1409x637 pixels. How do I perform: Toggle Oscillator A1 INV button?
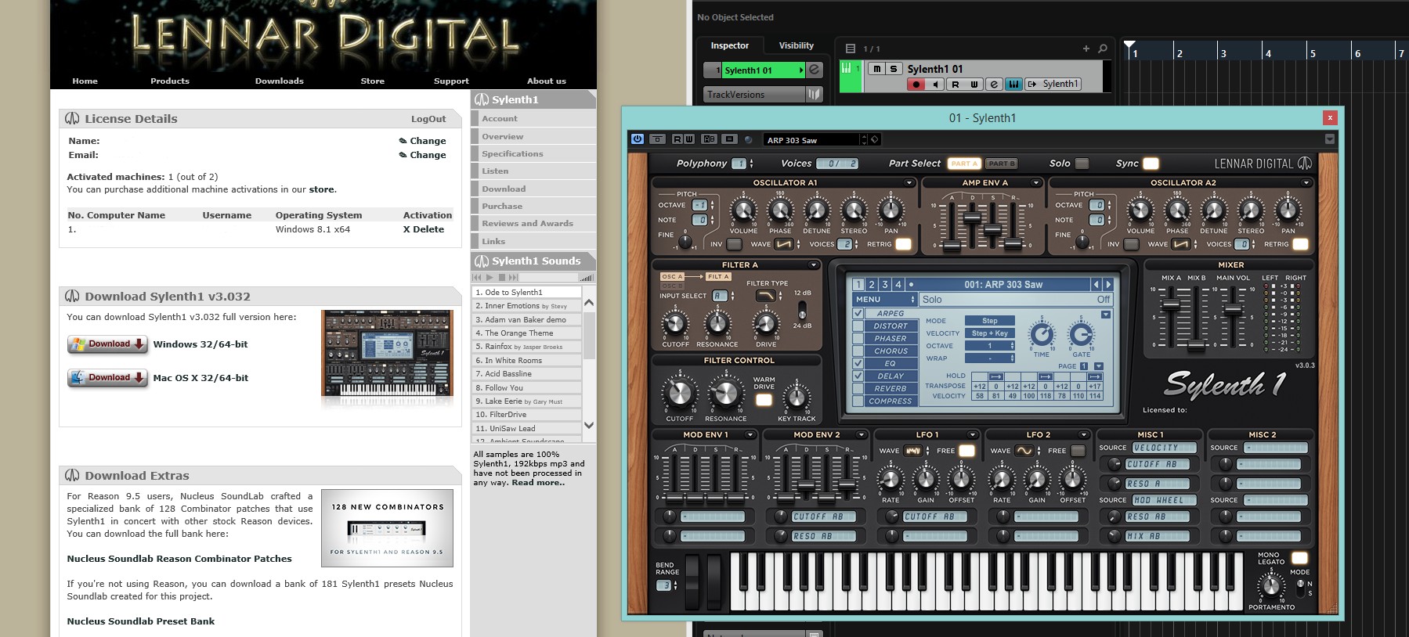(735, 244)
